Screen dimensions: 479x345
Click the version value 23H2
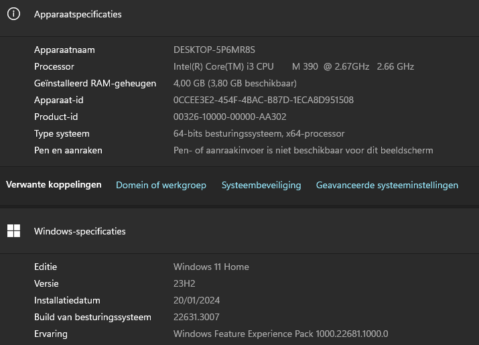[184, 283]
